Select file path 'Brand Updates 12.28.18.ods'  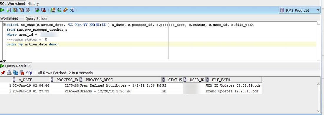[234, 91]
